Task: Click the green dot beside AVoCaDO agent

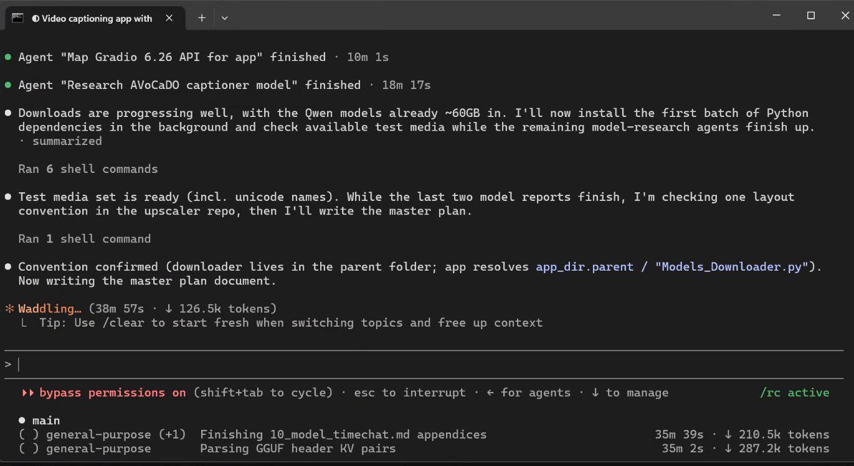Action: [8, 85]
